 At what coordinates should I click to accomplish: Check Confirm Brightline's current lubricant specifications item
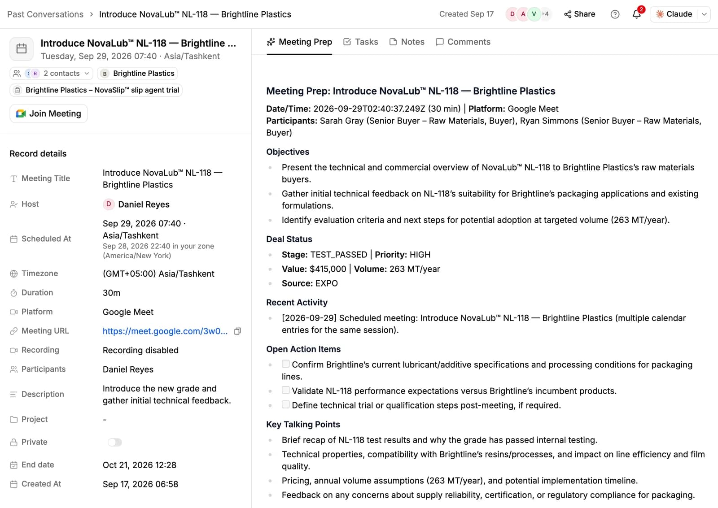click(285, 364)
